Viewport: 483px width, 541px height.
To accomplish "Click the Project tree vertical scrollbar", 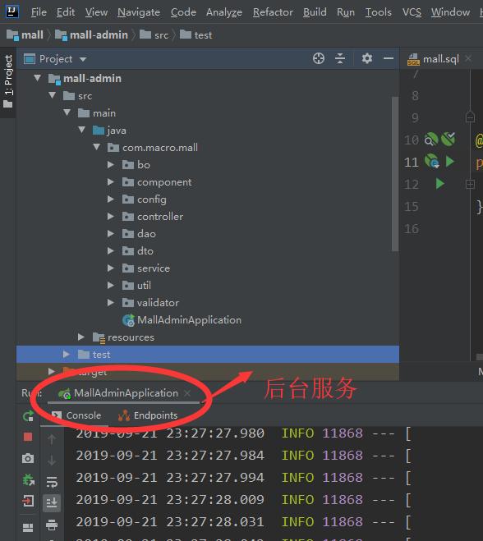I will coord(395,174).
